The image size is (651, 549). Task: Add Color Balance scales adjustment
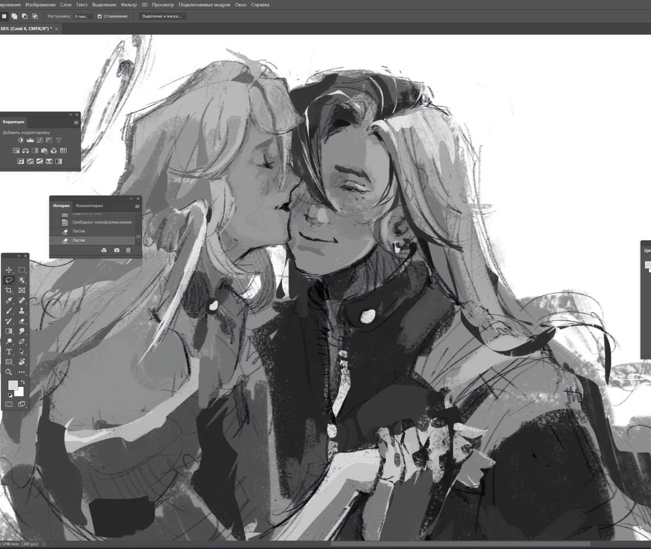[x=25, y=151]
